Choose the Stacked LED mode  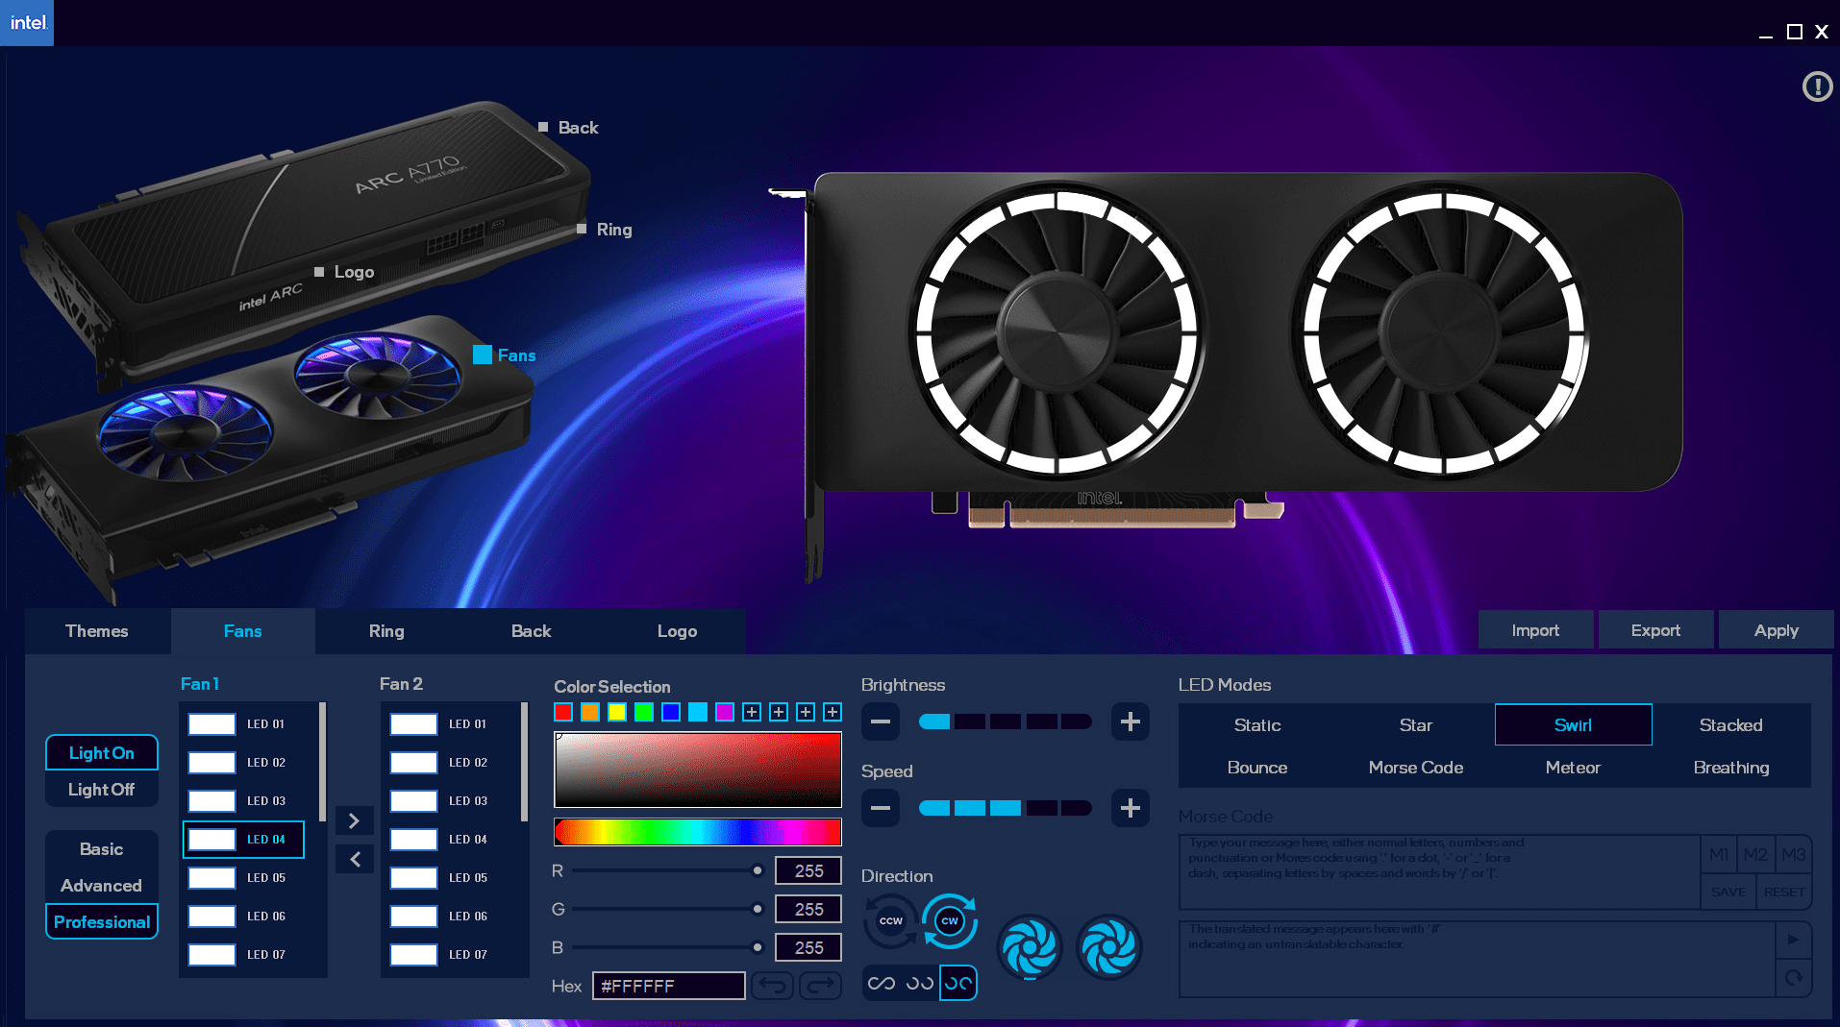coord(1730,724)
